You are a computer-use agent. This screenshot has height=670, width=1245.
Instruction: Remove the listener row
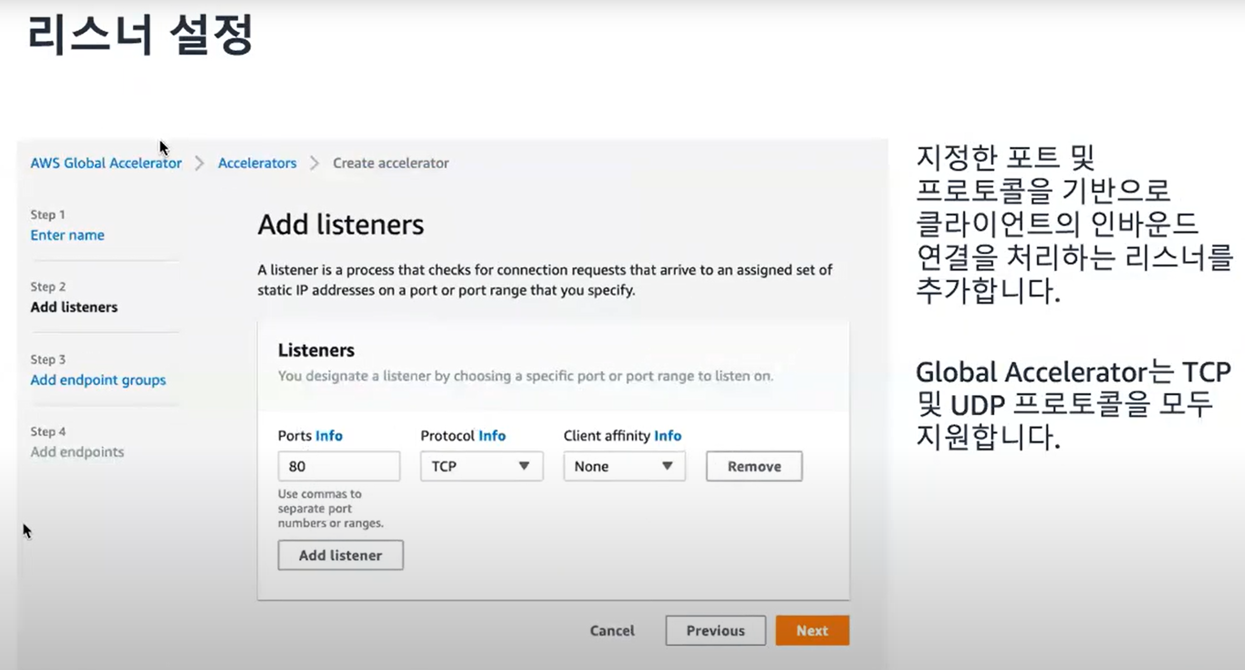[x=754, y=466]
